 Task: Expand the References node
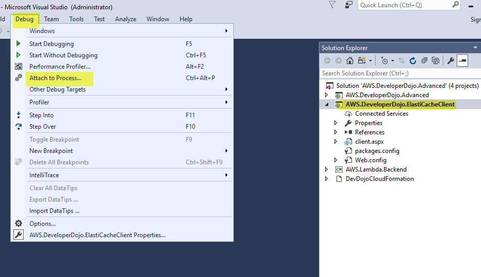[335, 132]
